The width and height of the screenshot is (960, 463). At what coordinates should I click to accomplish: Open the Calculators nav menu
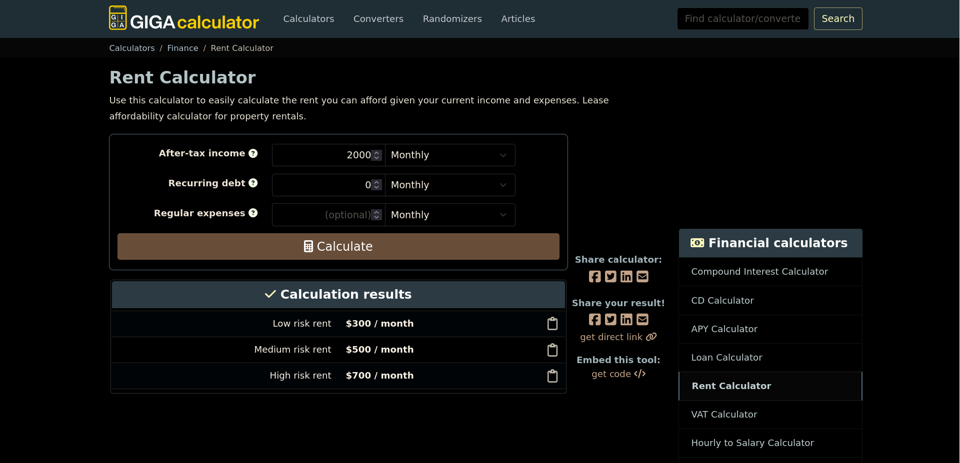[308, 19]
